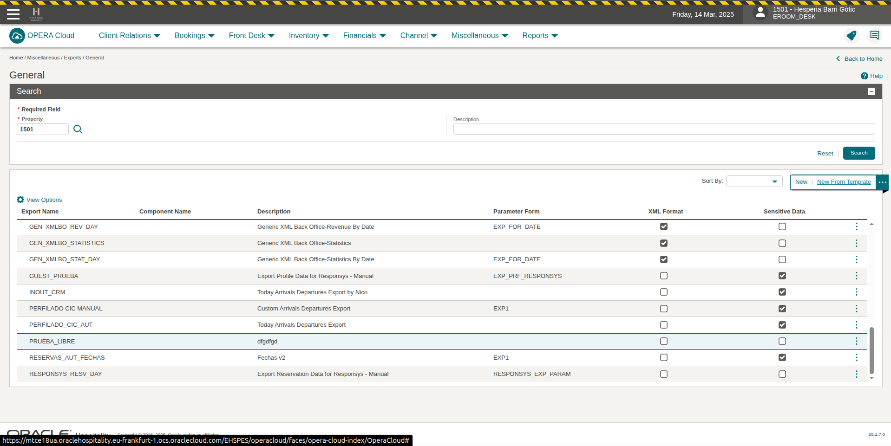Click the user profile avatar icon
Image resolution: width=891 pixels, height=446 pixels.
pyautogui.click(x=760, y=13)
